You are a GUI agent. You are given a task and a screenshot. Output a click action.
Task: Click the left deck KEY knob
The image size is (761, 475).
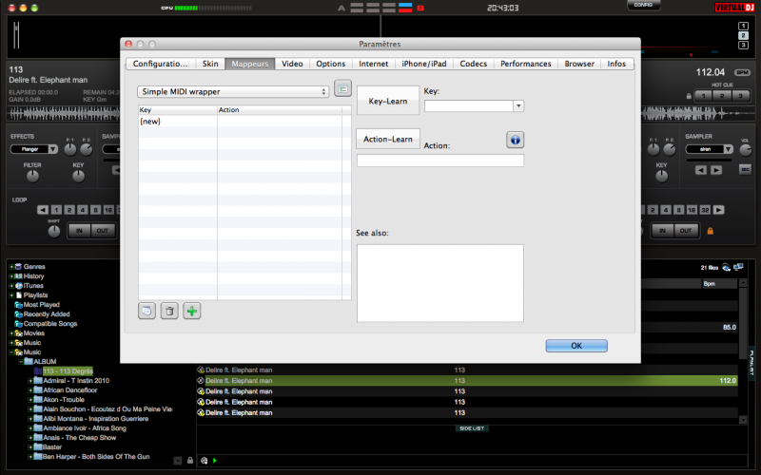point(78,177)
